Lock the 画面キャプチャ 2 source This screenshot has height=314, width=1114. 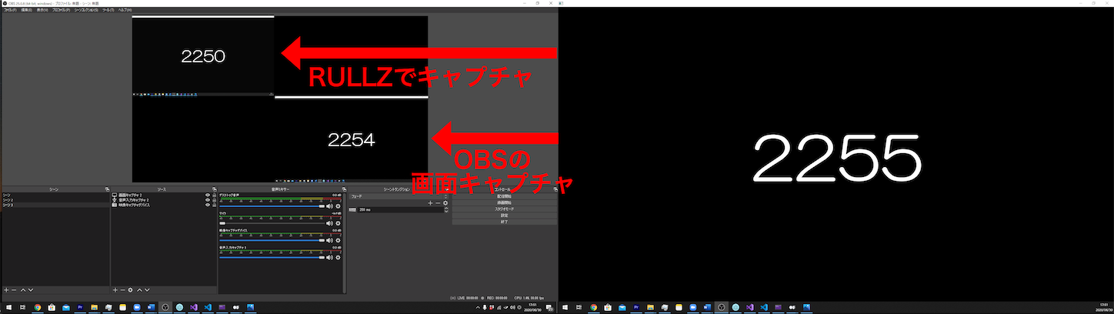point(213,195)
